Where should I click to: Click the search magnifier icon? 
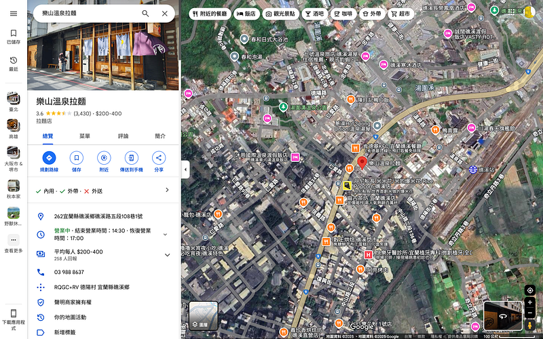pos(145,14)
